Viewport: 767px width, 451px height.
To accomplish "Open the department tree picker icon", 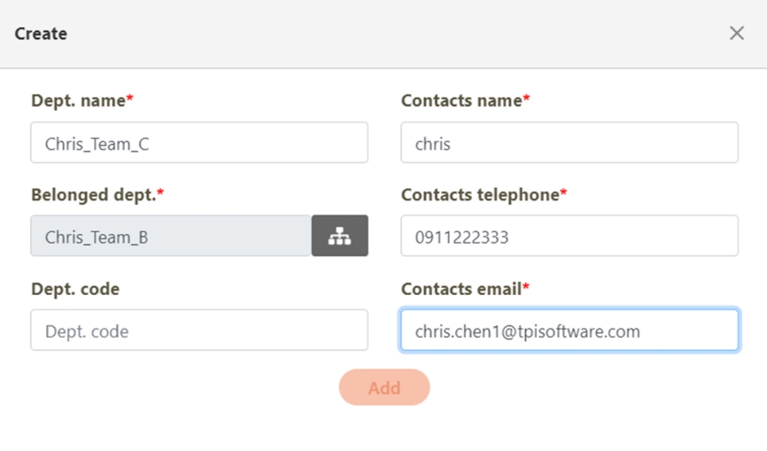I will point(339,236).
